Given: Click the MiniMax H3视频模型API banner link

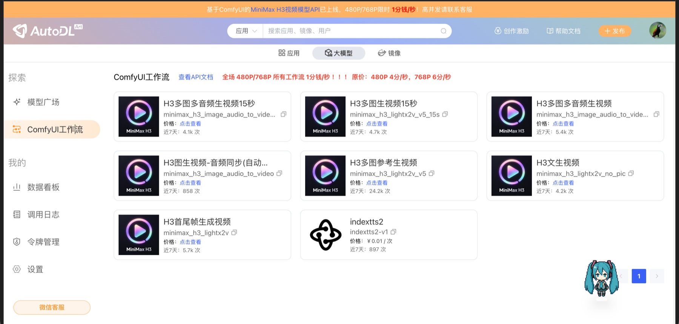Looking at the screenshot, I should tap(285, 9).
